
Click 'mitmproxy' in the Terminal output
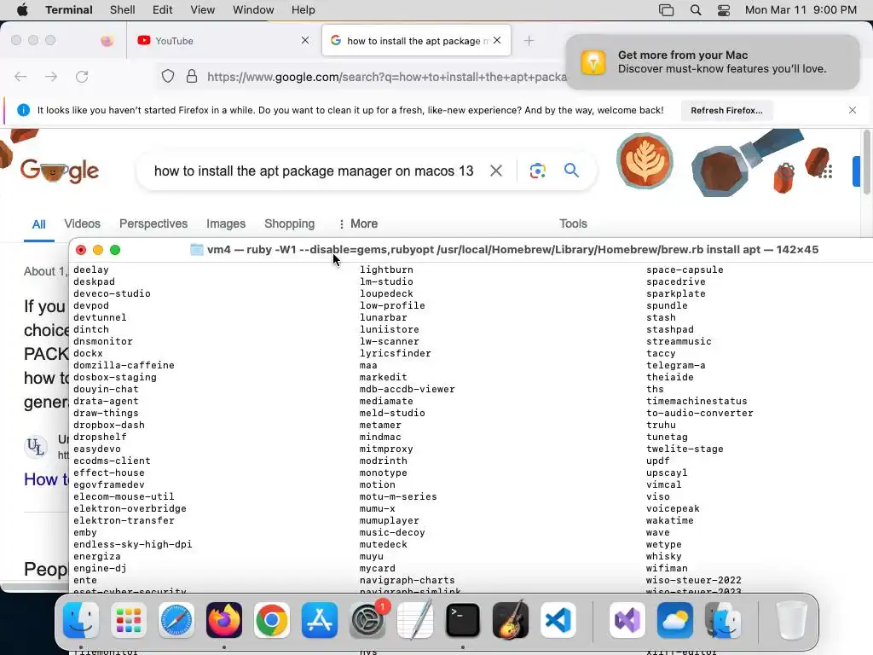click(x=386, y=449)
